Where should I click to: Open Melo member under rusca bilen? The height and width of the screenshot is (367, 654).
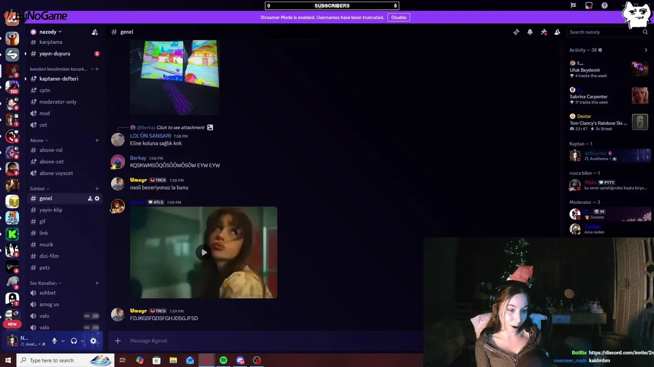pyautogui.click(x=609, y=185)
